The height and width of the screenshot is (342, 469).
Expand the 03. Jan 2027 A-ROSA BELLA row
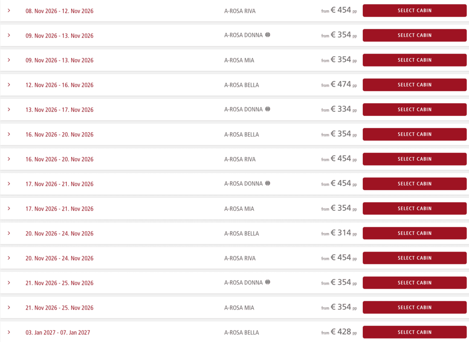[x=9, y=332]
